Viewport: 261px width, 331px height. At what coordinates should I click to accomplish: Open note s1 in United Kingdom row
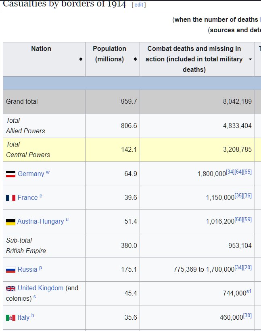click(249, 291)
